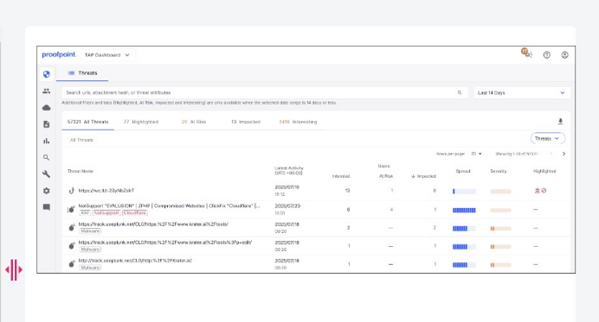Screen dimensions: 599x322
Task: Open the People sidebar icon
Action: point(46,91)
